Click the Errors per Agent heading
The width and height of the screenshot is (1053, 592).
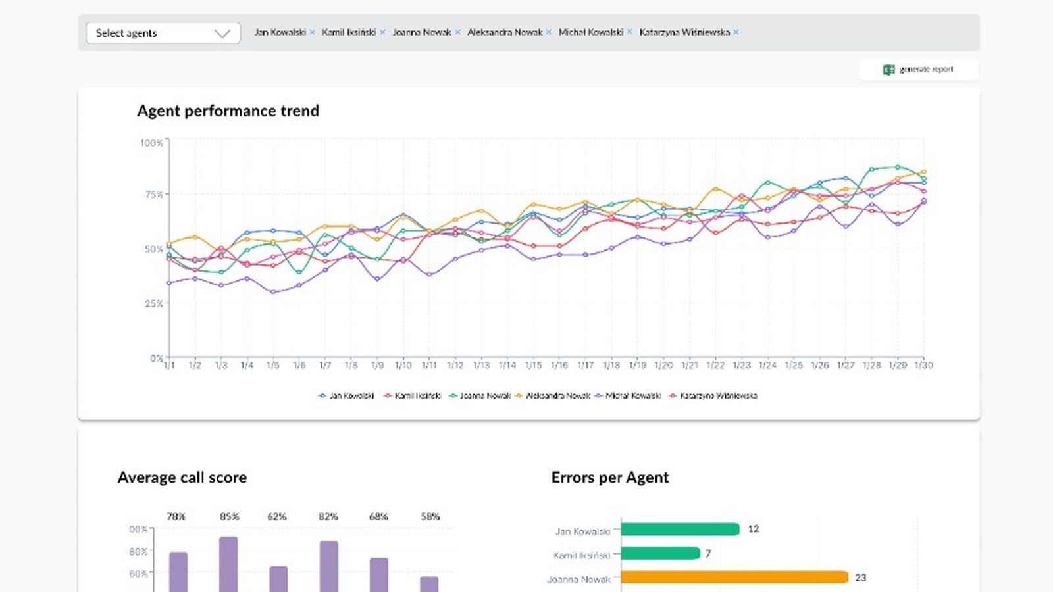[x=610, y=478]
